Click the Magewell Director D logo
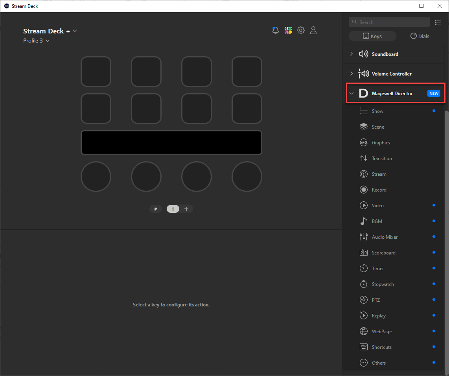Screen dimensions: 449x376 coord(363,93)
